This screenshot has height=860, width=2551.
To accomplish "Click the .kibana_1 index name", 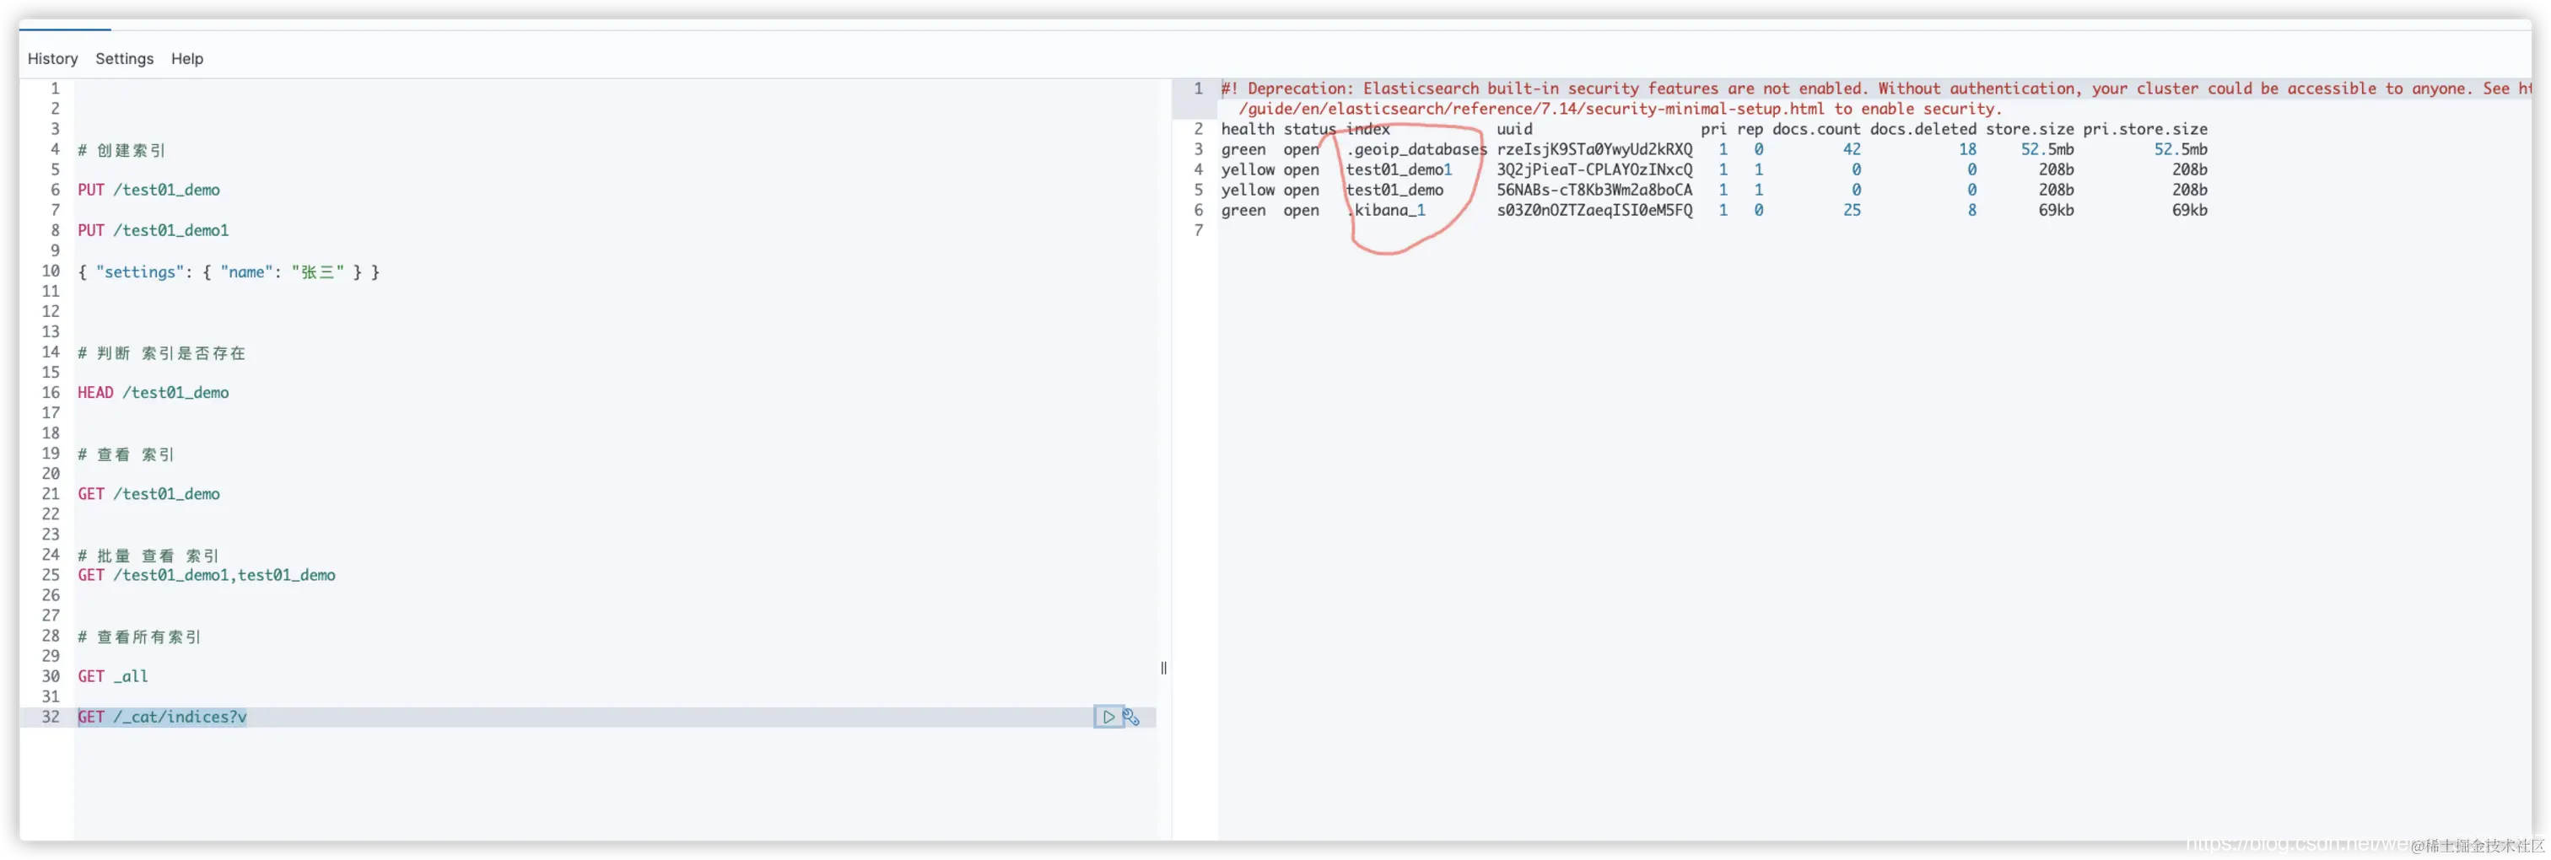I will [1386, 210].
